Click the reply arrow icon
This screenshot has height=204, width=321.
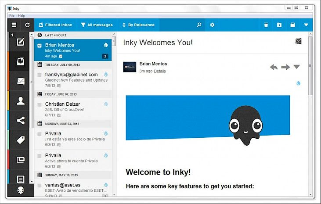(274, 67)
